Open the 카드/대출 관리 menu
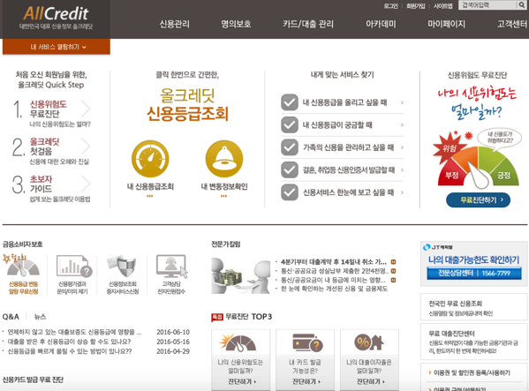529x391 pixels. (308, 24)
